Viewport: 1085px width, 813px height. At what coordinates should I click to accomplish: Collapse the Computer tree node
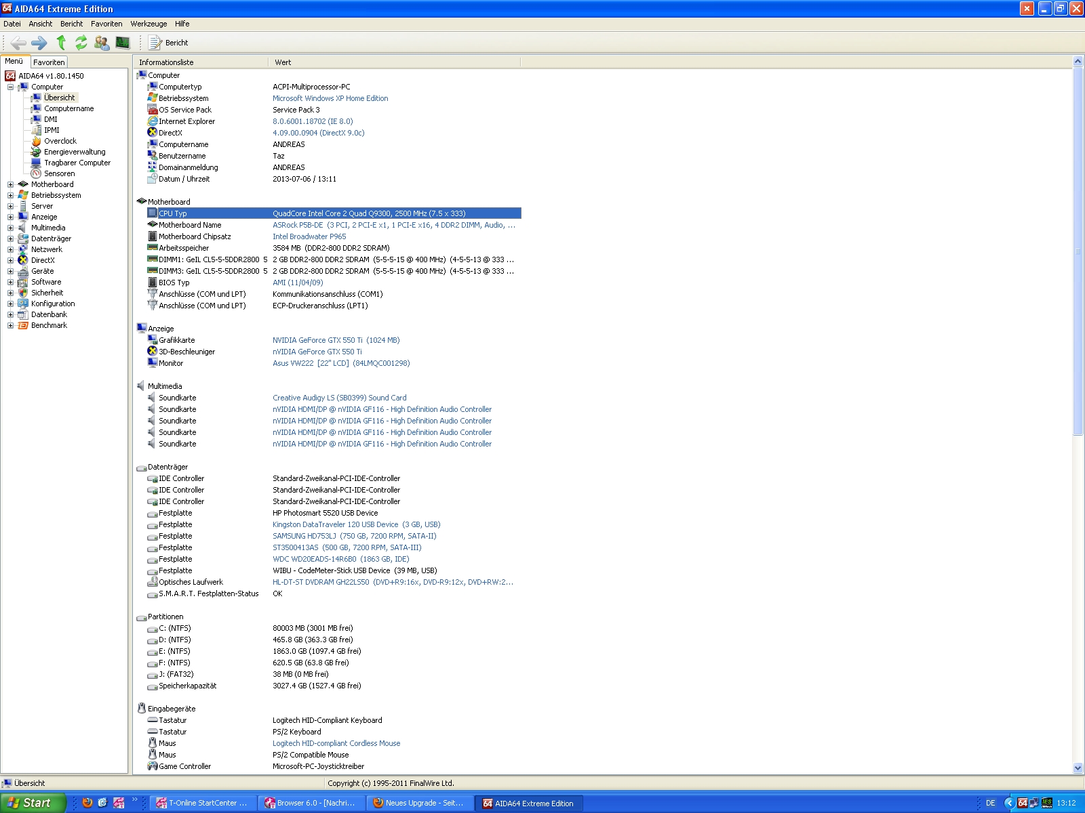coord(10,87)
